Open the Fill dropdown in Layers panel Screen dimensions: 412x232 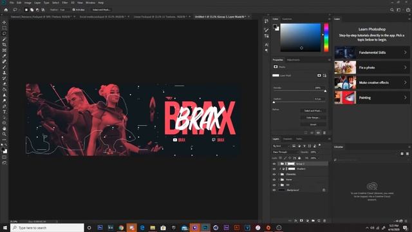(318, 158)
